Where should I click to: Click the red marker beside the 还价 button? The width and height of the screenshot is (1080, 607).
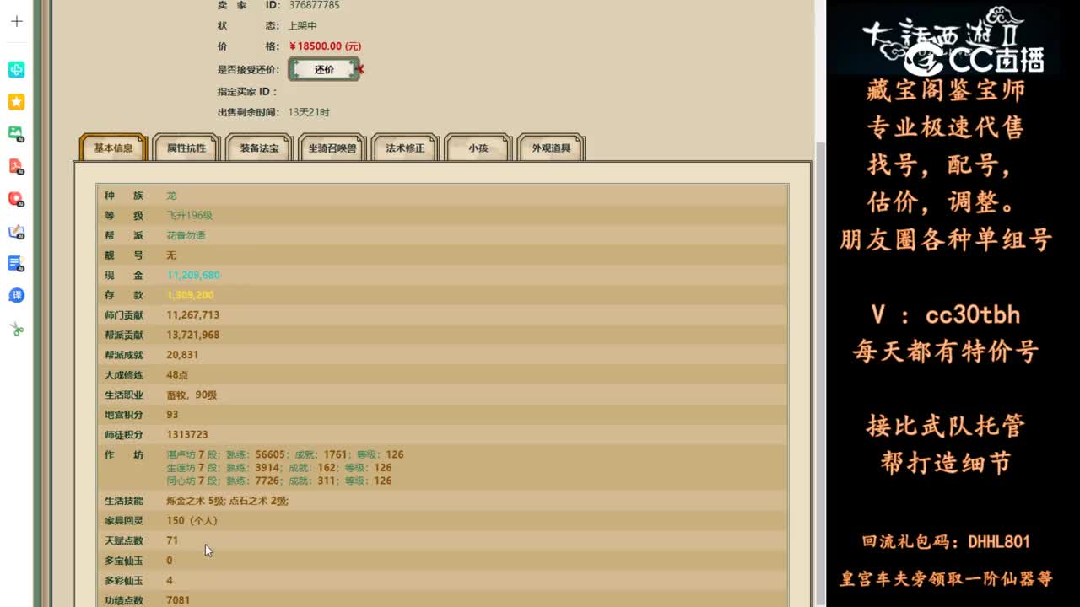pos(361,69)
